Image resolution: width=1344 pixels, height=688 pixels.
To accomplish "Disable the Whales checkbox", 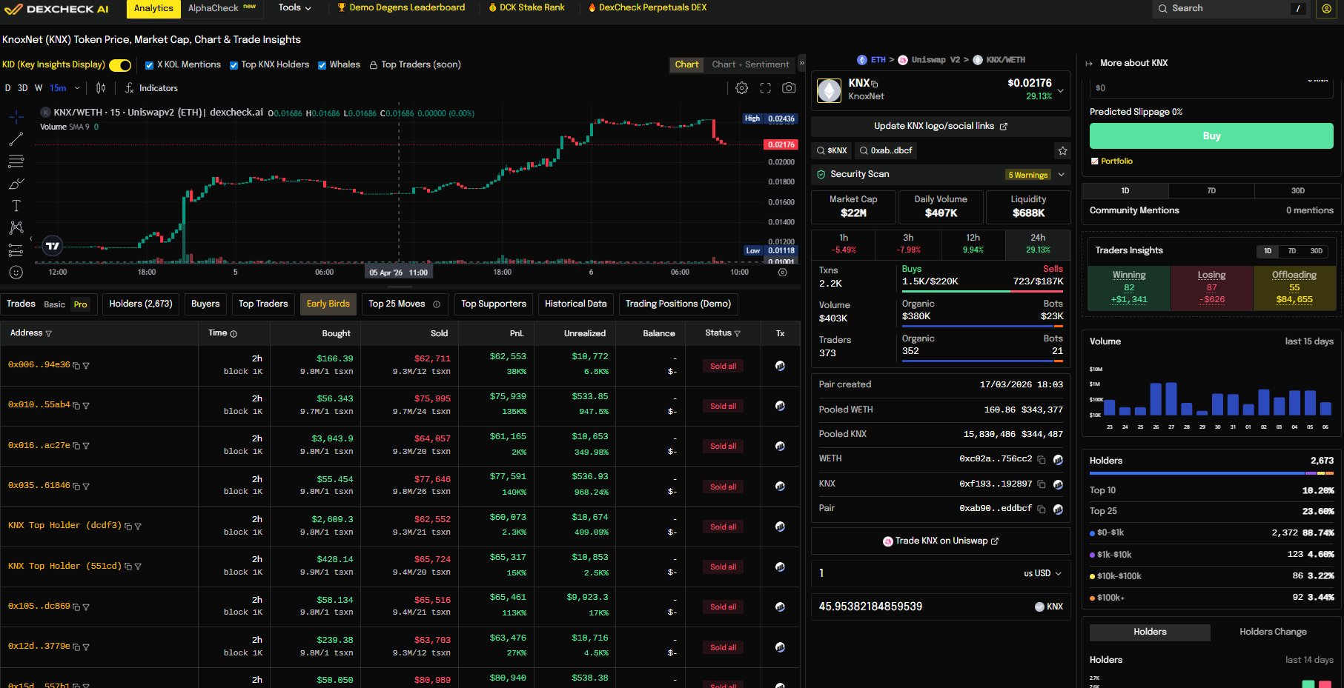I will [322, 65].
